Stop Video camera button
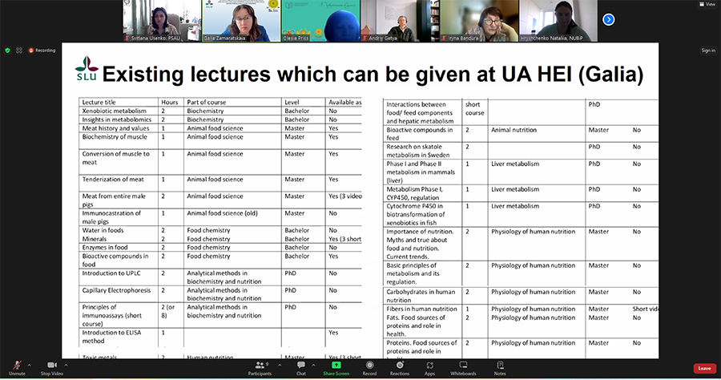The width and height of the screenshot is (721, 380). (x=51, y=368)
